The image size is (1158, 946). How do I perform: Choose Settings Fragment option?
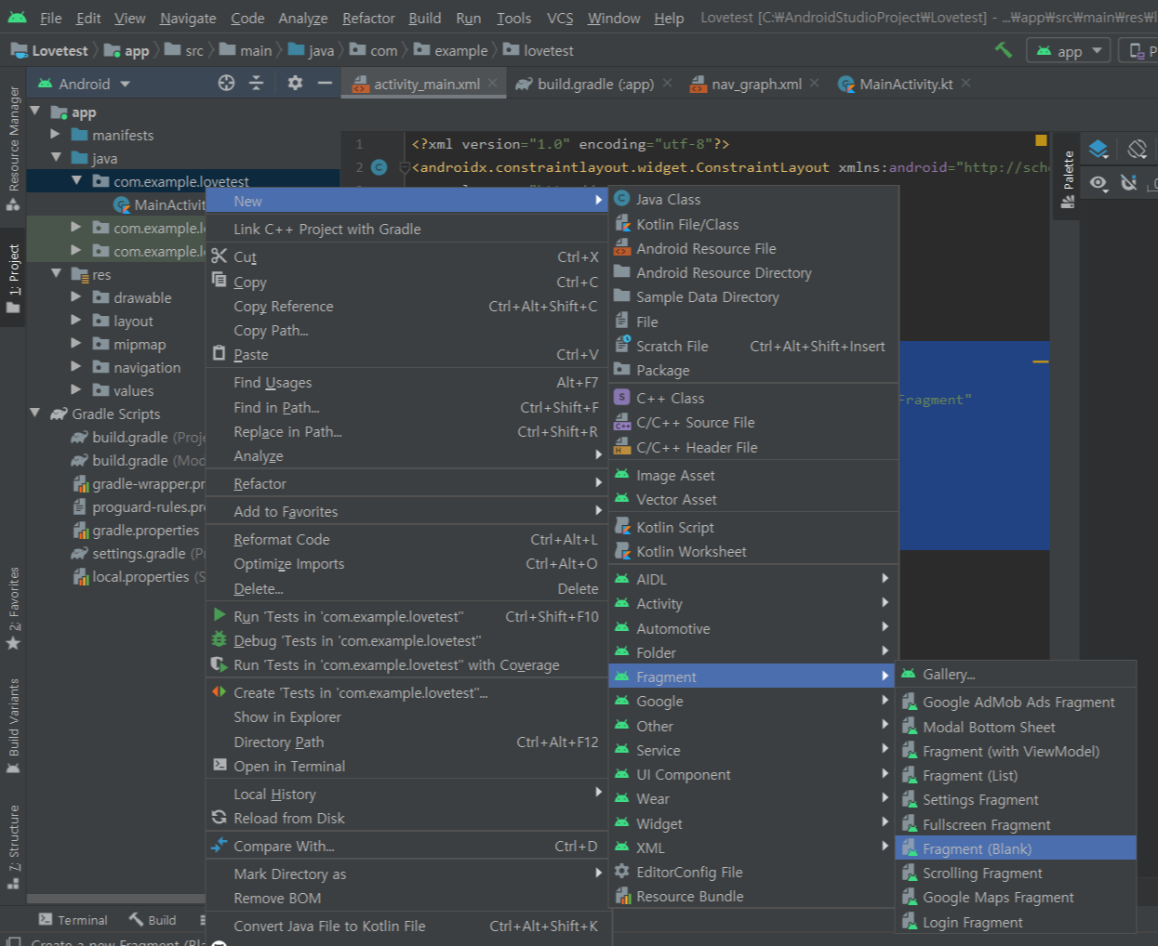(x=1016, y=799)
